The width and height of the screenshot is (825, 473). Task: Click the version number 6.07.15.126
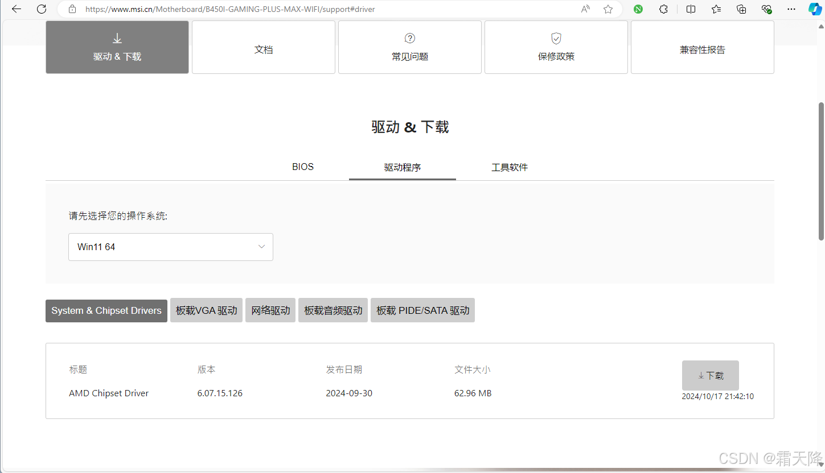click(220, 393)
